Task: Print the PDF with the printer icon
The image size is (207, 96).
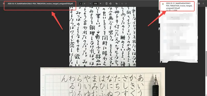Action: pos(199,4)
